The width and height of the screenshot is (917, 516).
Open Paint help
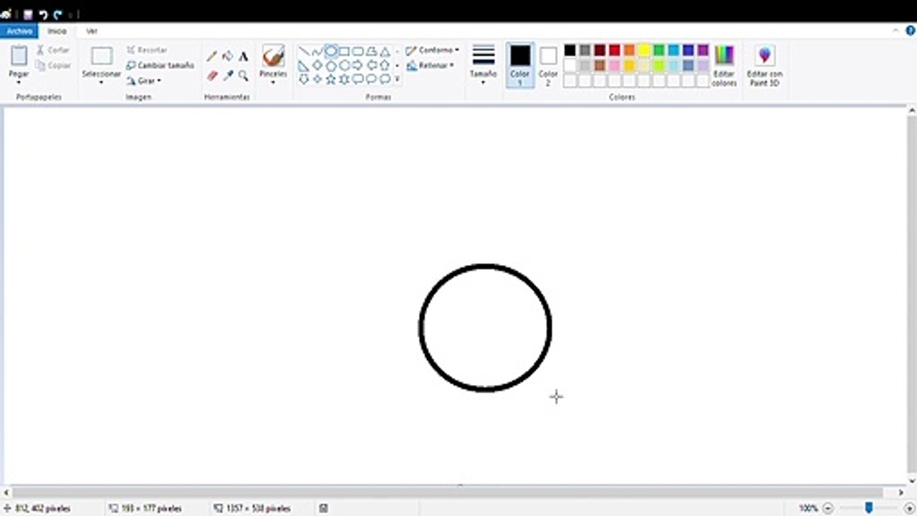pyautogui.click(x=911, y=31)
